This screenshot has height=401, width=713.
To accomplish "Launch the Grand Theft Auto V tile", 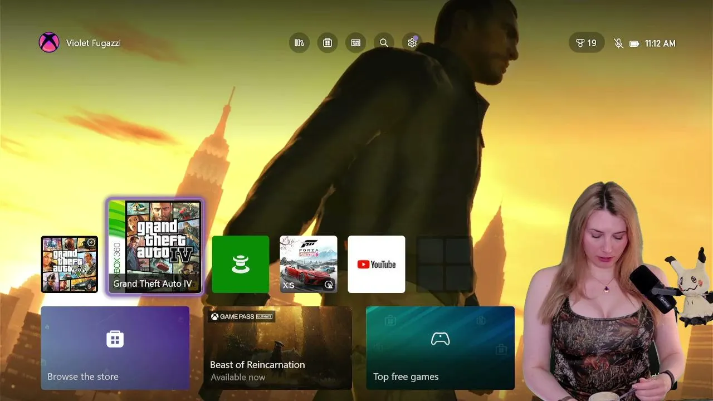I will point(70,264).
